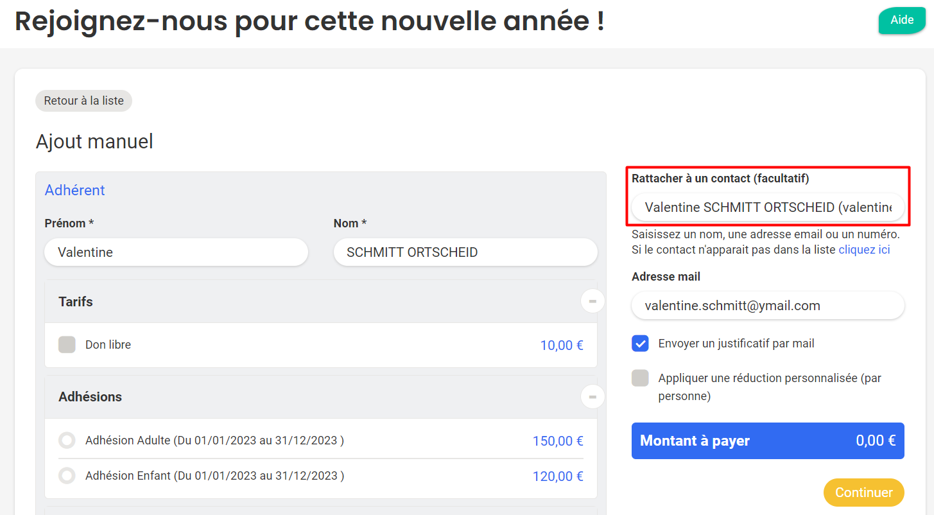Viewport: 934px width, 515px height.
Task: Edit the Nom field SCHMITT ORTSCHEID
Action: 465,252
